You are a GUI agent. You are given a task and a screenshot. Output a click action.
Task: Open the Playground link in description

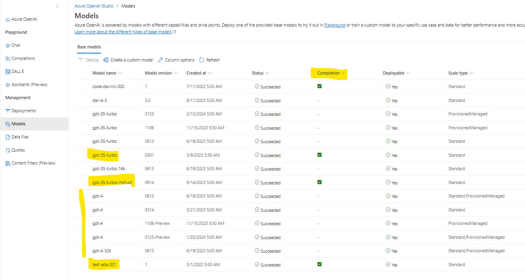click(x=335, y=25)
